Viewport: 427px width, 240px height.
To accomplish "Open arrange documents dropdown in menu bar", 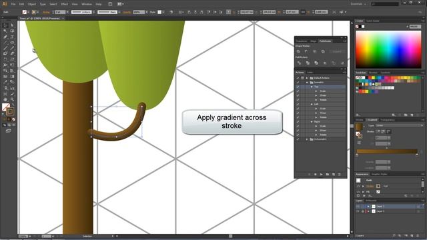I will (x=120, y=4).
